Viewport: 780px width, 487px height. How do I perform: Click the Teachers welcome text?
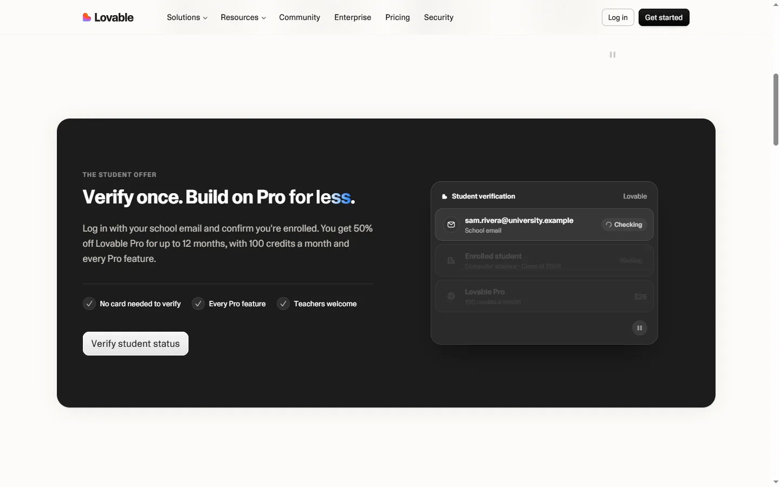pyautogui.click(x=325, y=304)
